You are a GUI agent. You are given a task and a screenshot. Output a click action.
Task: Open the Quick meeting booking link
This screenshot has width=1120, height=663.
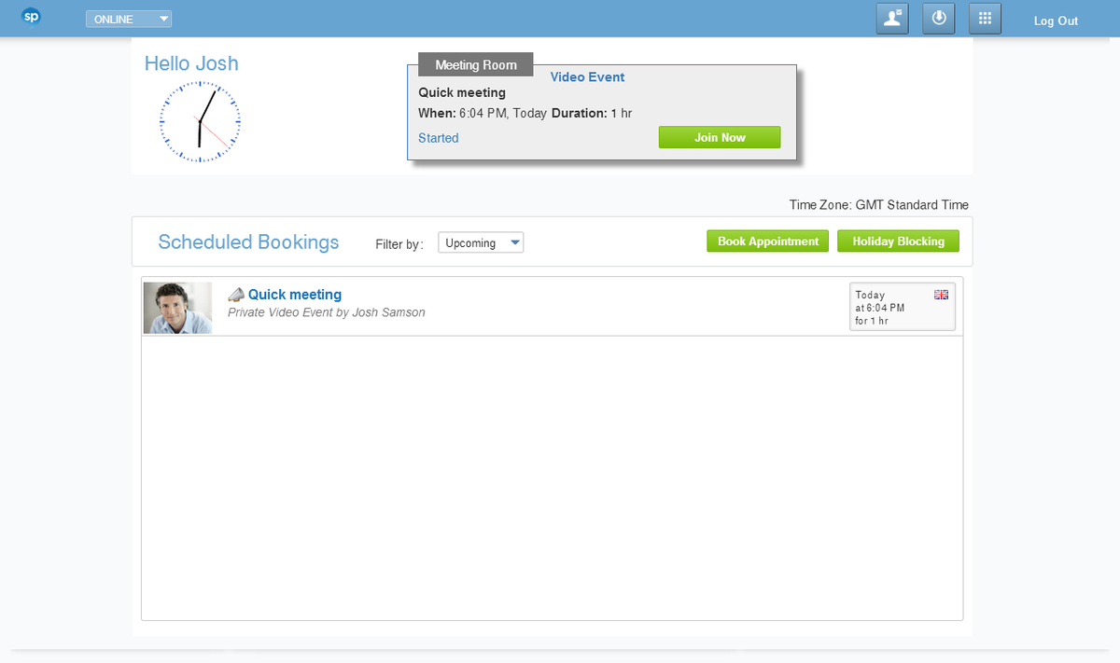(x=295, y=295)
